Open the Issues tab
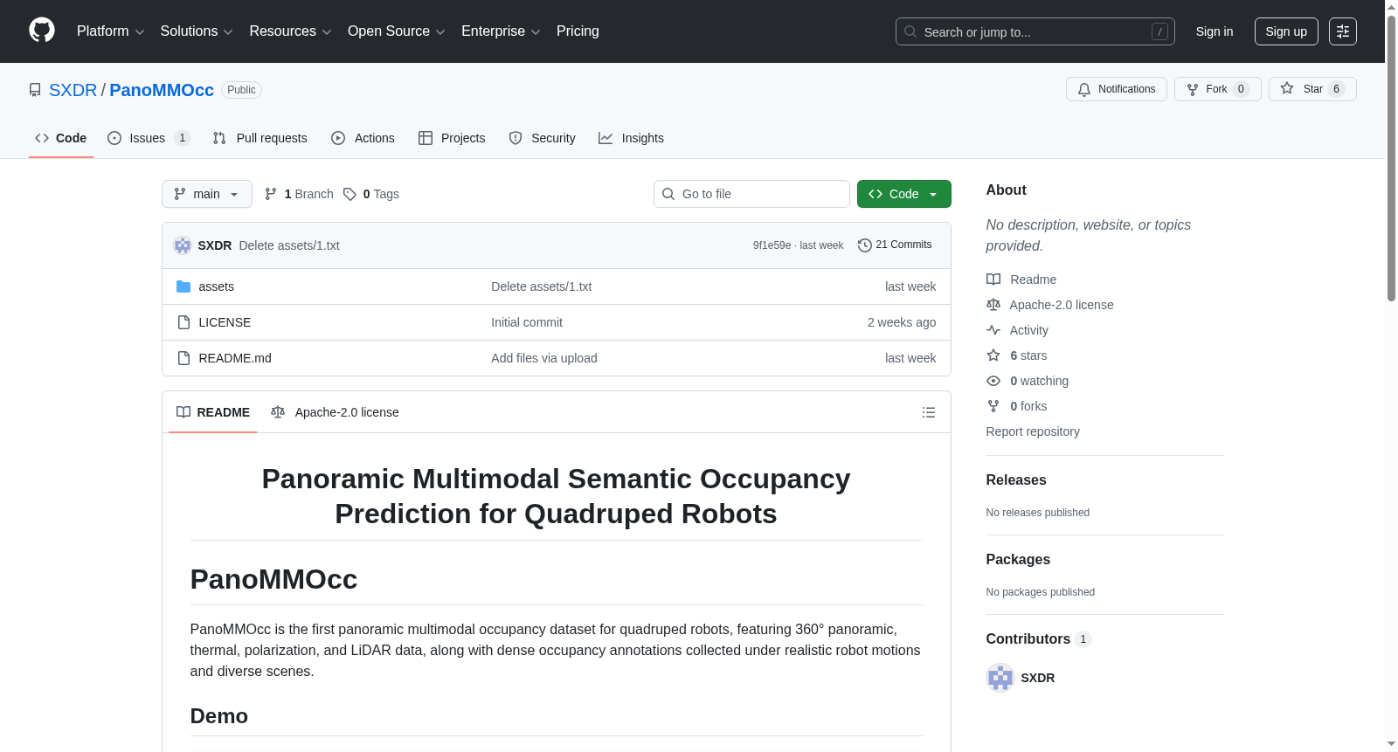1398x752 pixels. (x=149, y=138)
